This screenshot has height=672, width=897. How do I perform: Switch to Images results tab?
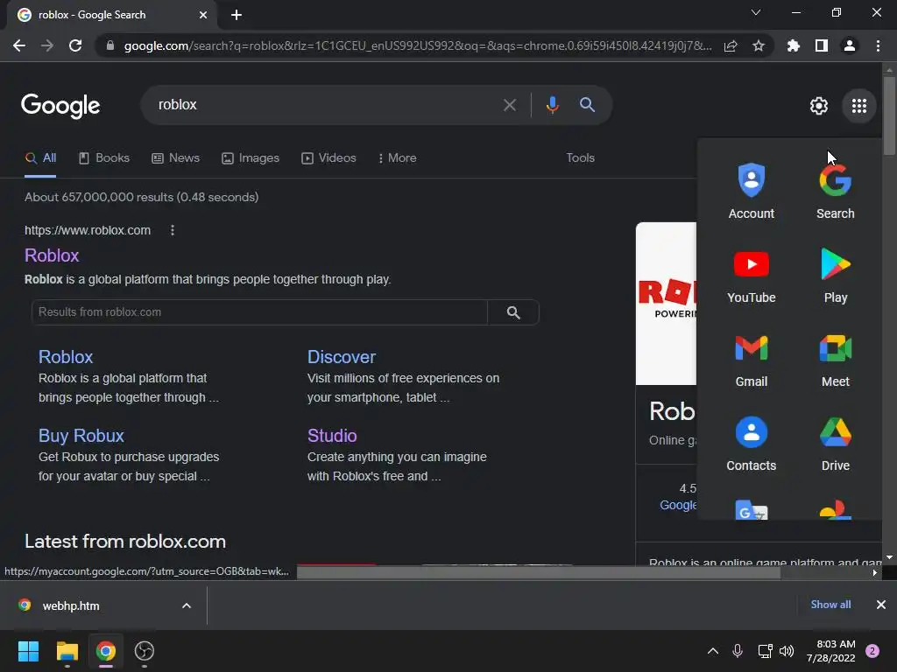[x=251, y=157]
